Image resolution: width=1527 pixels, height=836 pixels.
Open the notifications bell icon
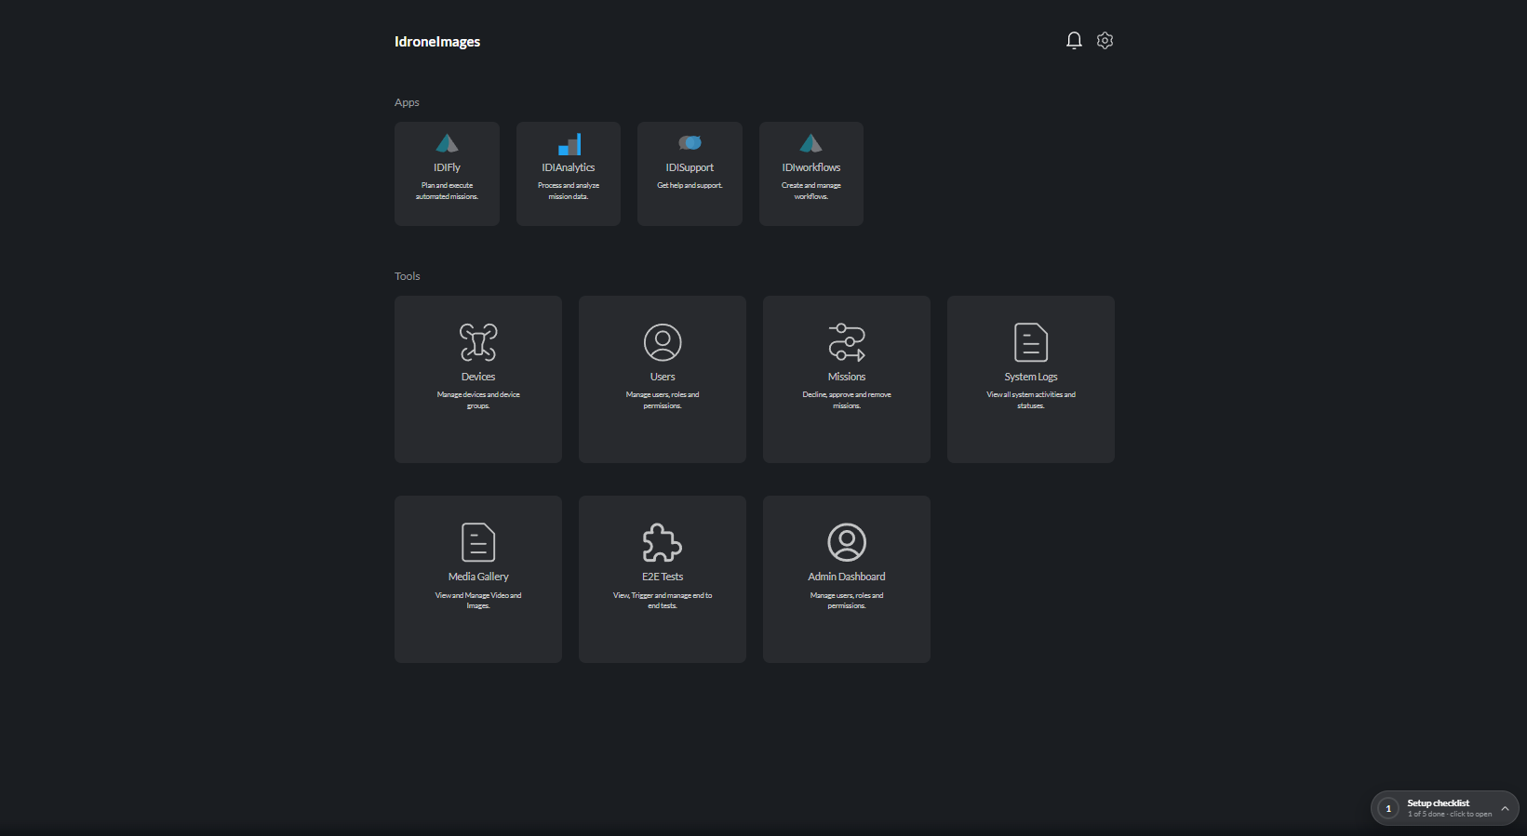click(x=1074, y=40)
